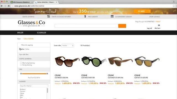
Task: Open HJÆLP help link
Action: click(158, 21)
